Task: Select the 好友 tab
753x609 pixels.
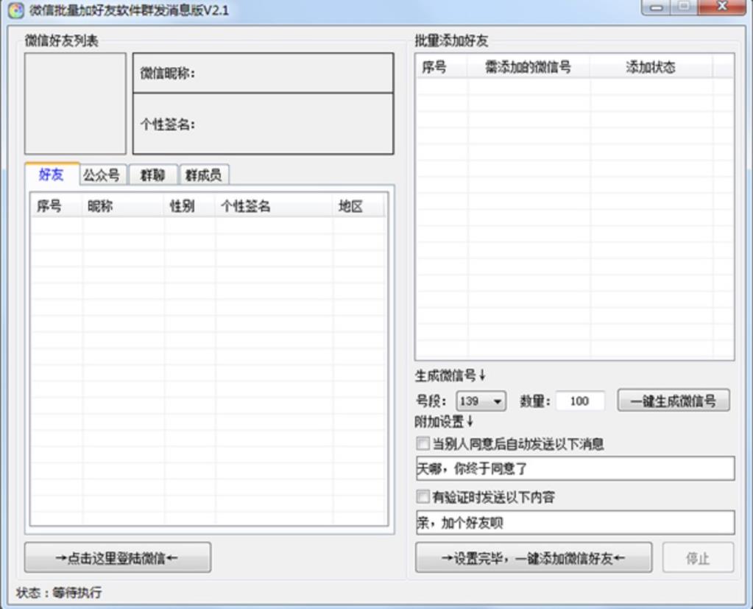Action: (52, 175)
